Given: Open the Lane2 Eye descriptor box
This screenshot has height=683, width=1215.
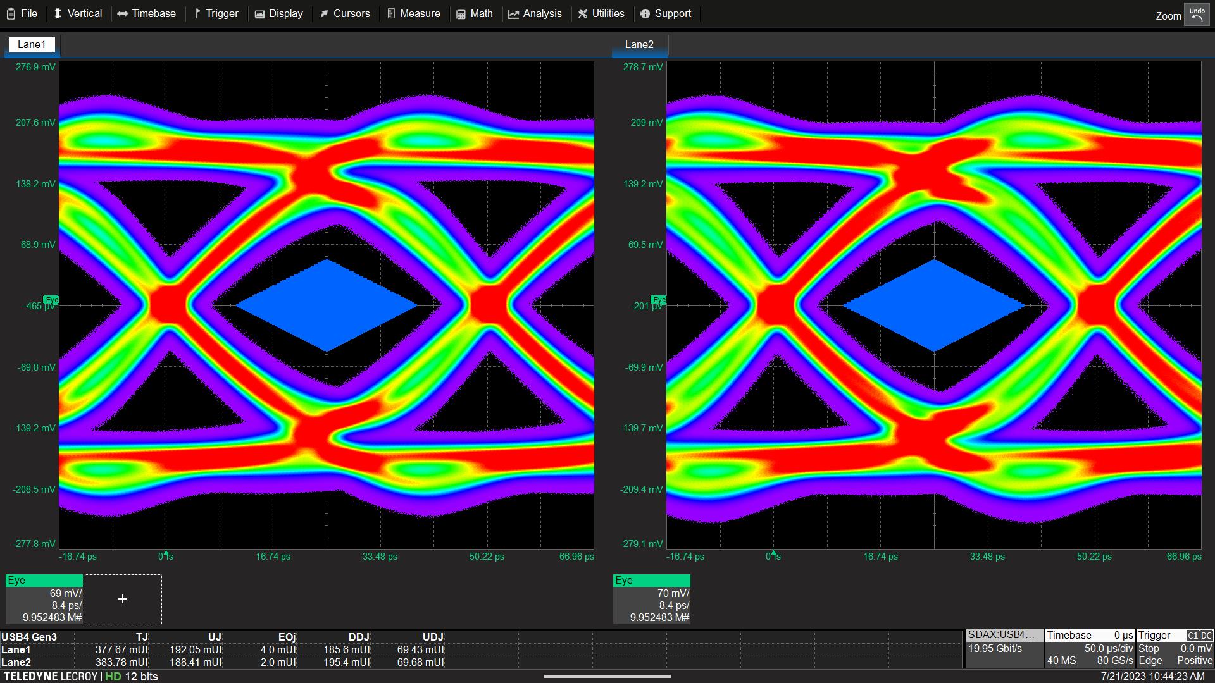Looking at the screenshot, I should (651, 599).
